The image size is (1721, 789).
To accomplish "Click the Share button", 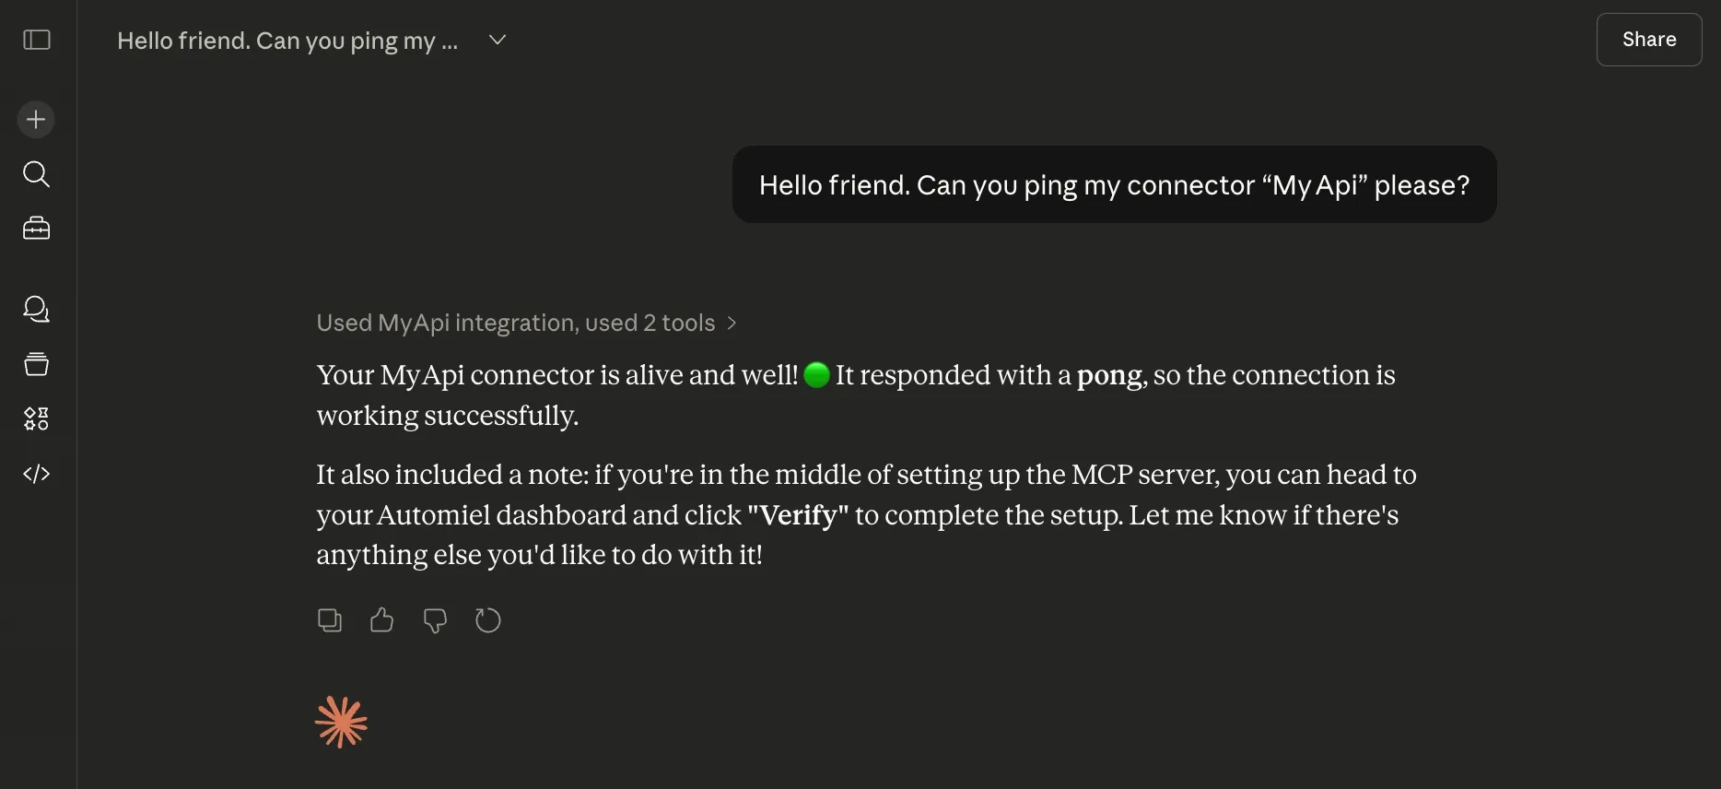I will pos(1648,40).
